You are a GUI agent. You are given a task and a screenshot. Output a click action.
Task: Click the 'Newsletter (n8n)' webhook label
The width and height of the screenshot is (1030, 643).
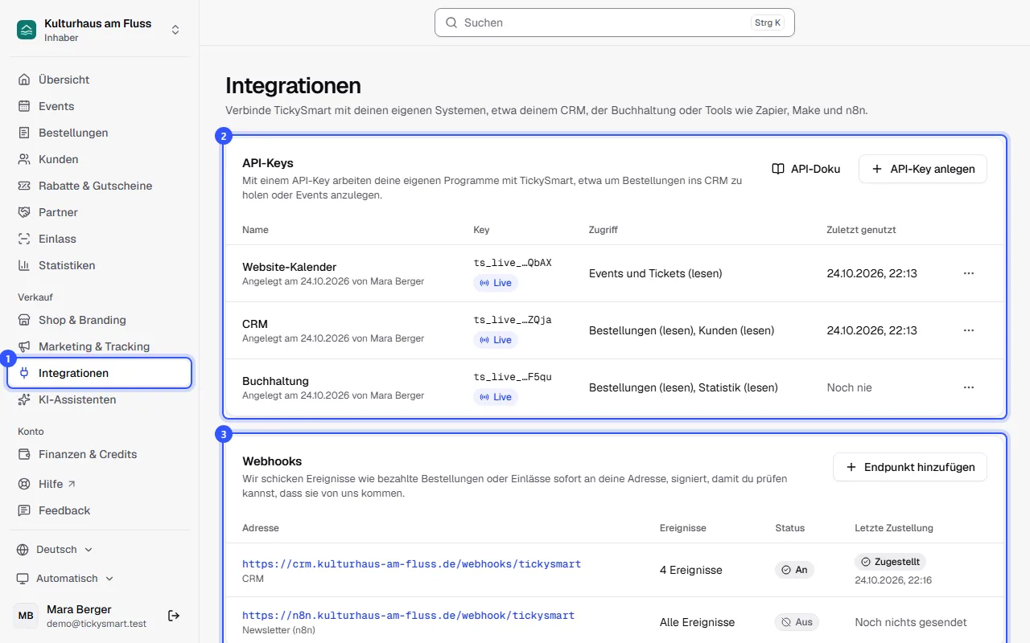278,630
